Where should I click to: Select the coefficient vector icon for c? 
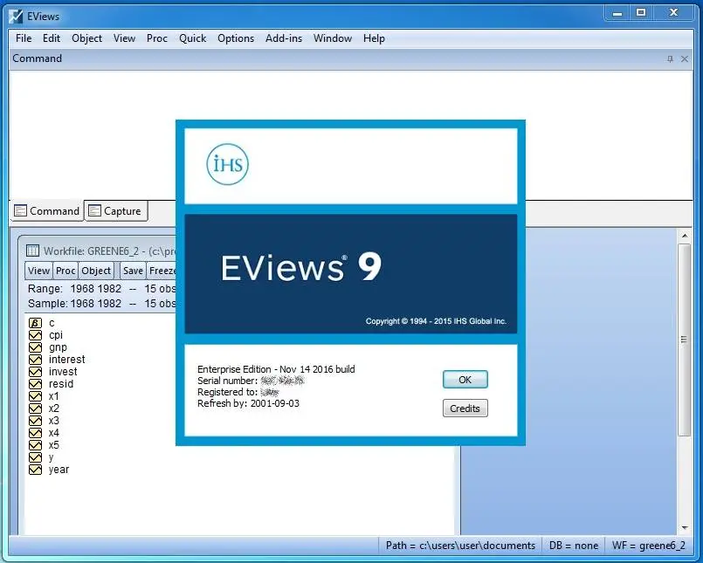point(35,323)
